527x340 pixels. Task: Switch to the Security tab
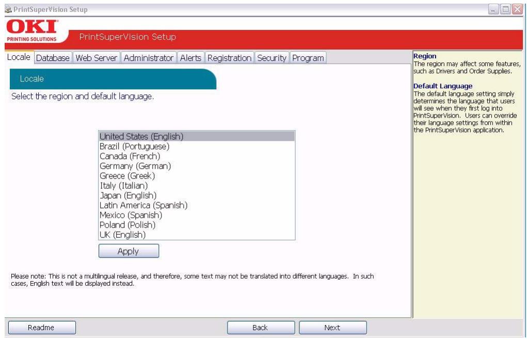tap(272, 58)
